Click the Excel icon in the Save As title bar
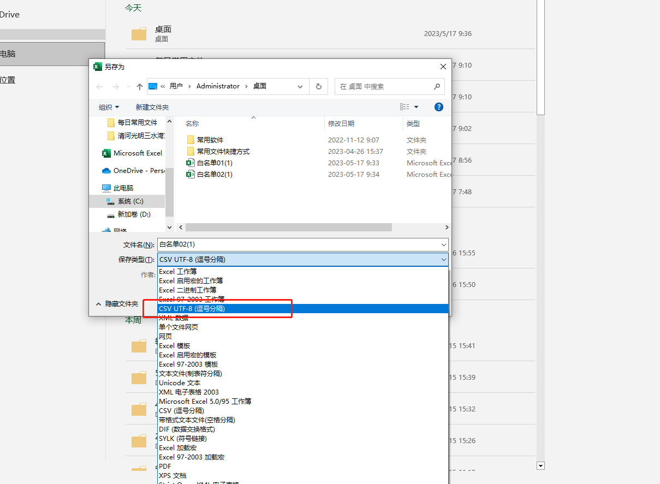The width and height of the screenshot is (660, 484). 98,67
